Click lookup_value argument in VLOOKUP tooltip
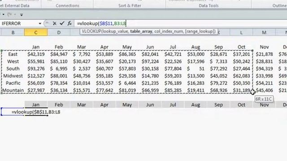Image resolution: width=287 pixels, height=161 pixels. 116,31
